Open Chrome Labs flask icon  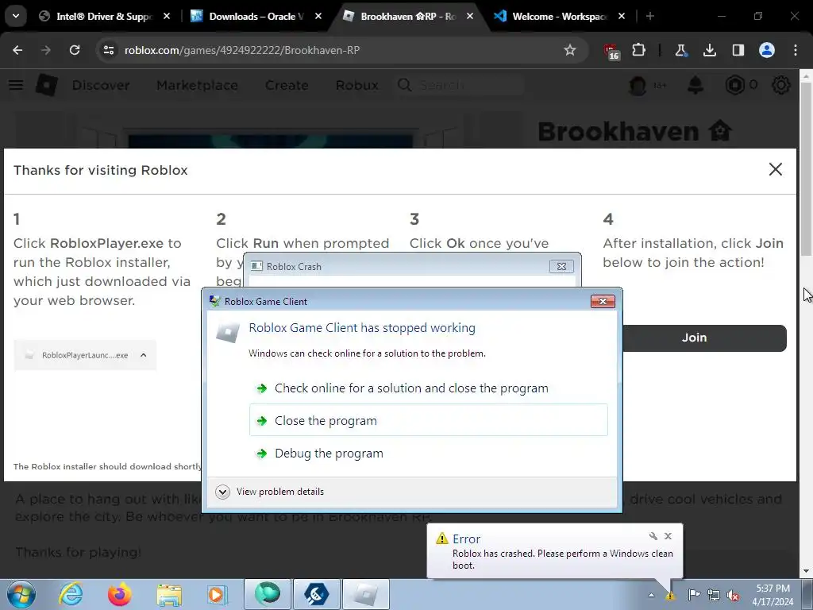[680, 50]
